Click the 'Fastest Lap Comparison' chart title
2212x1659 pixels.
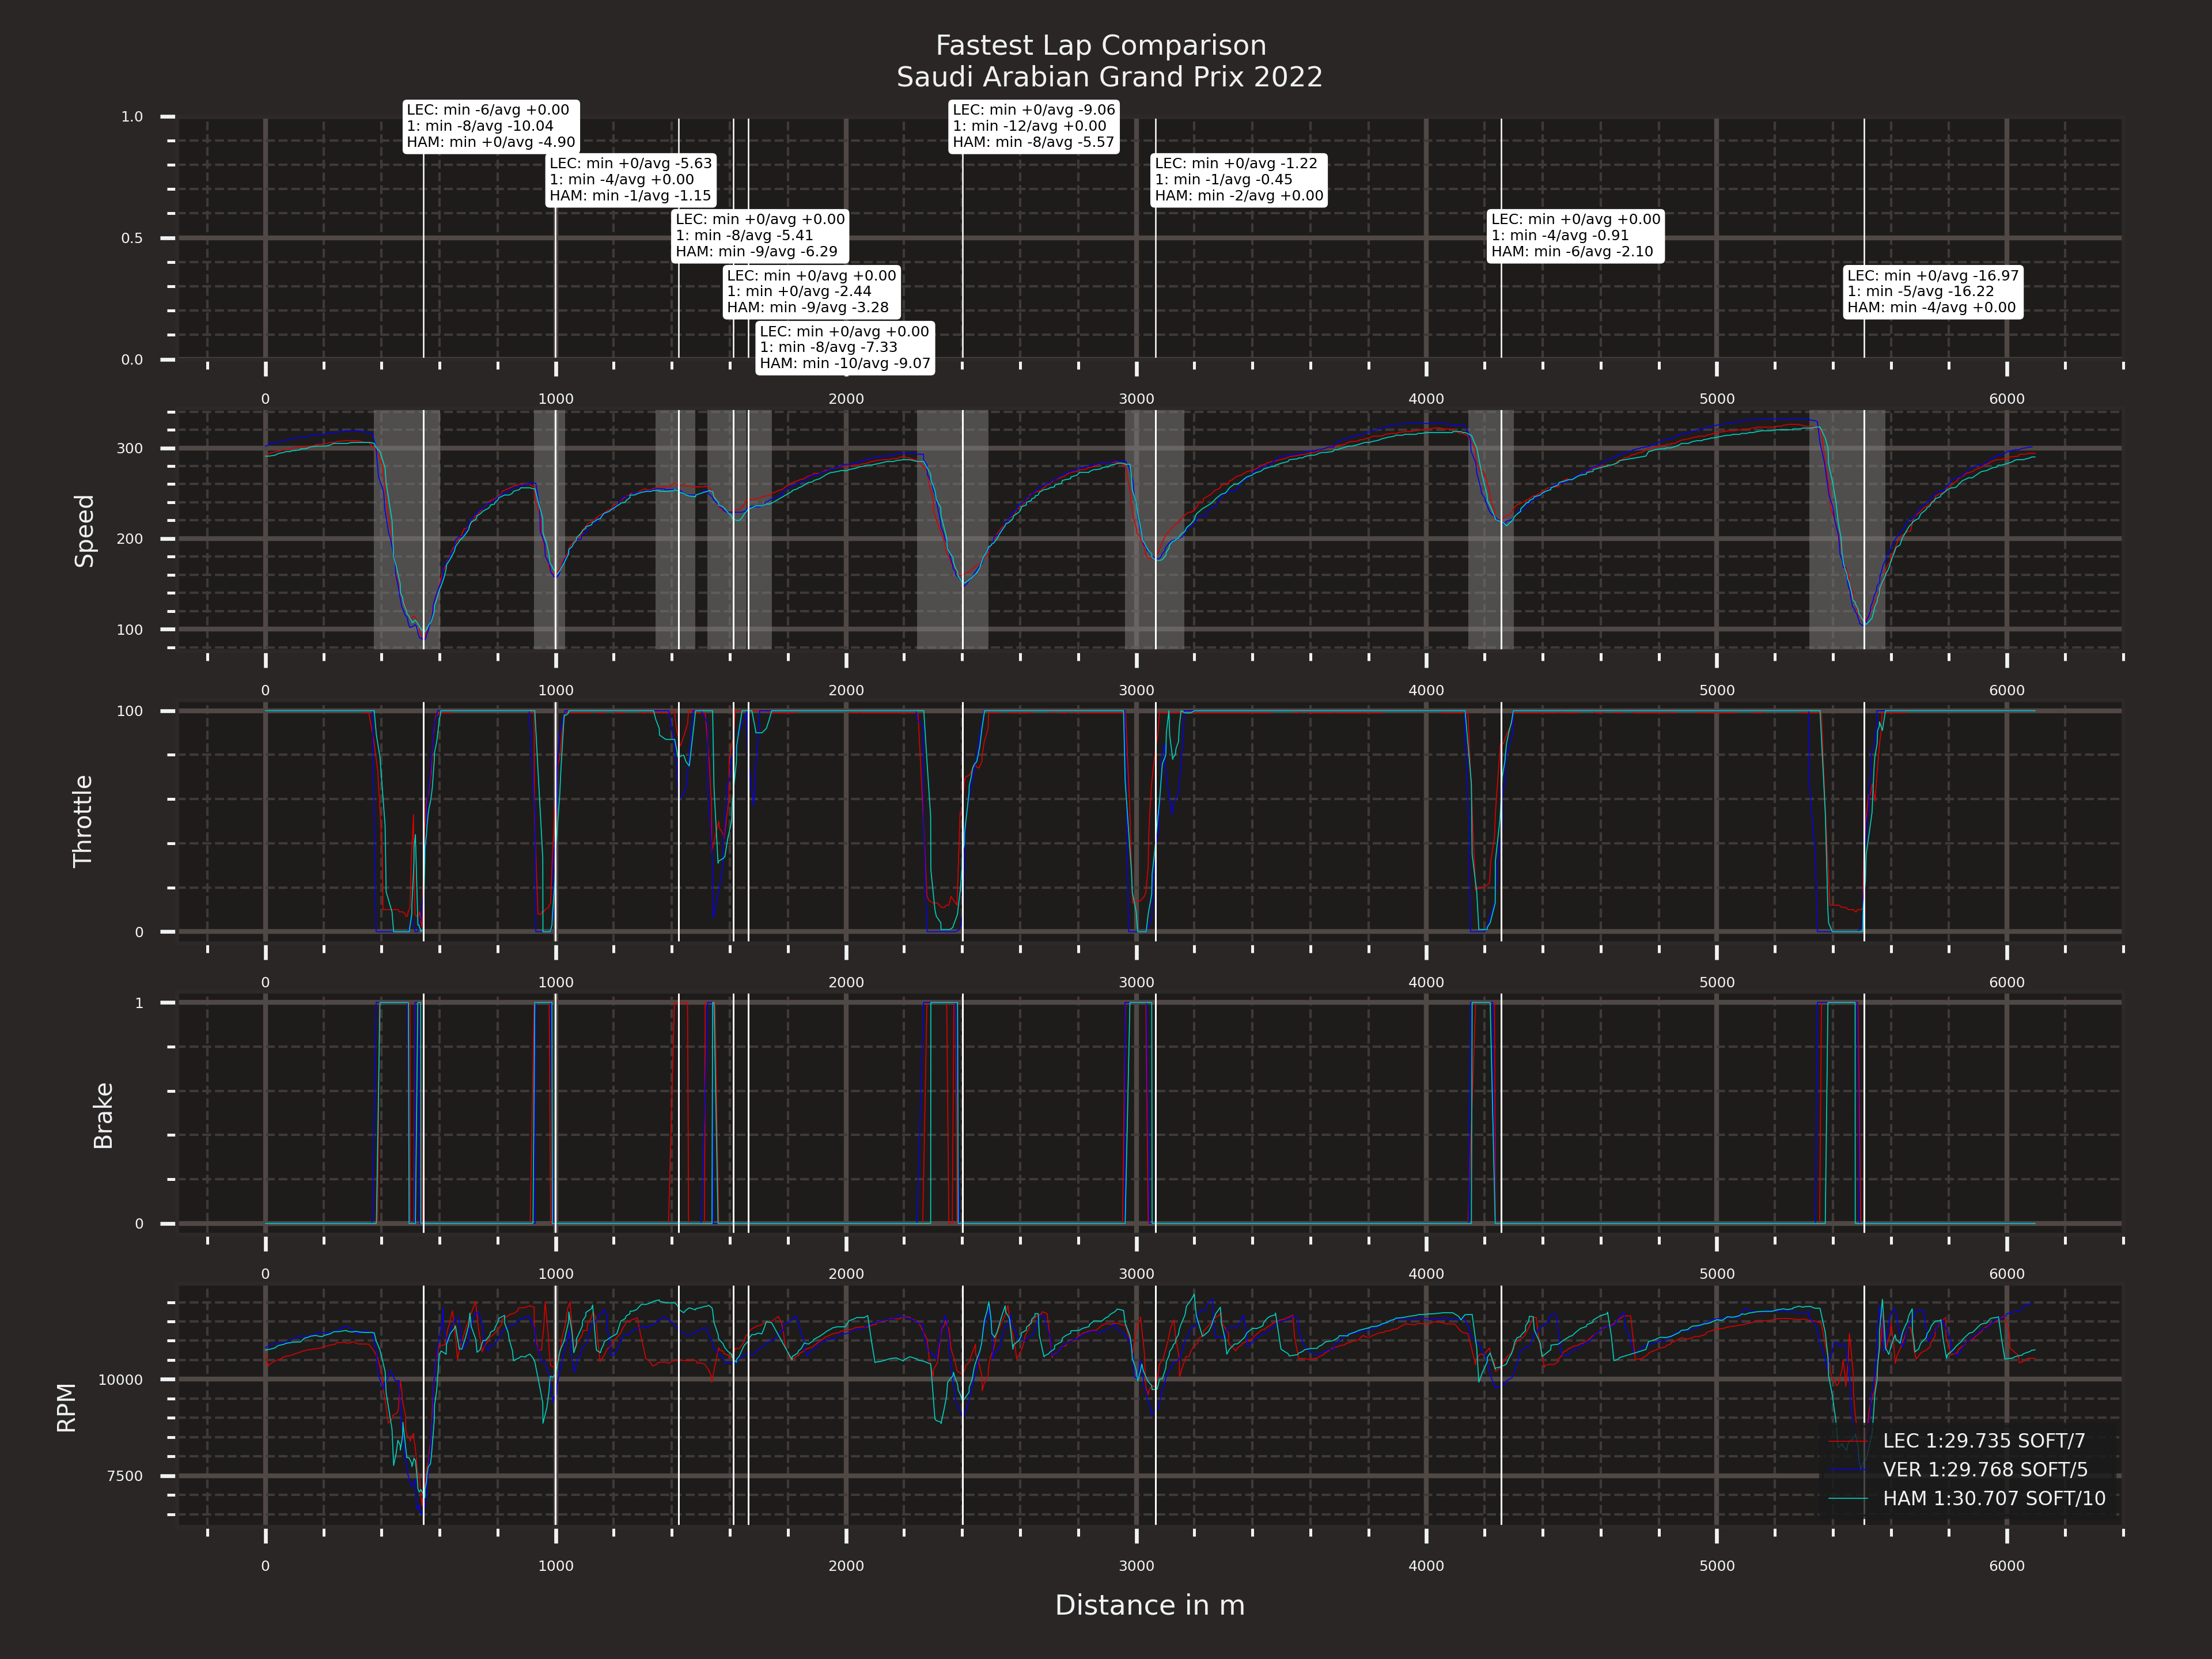[1100, 46]
